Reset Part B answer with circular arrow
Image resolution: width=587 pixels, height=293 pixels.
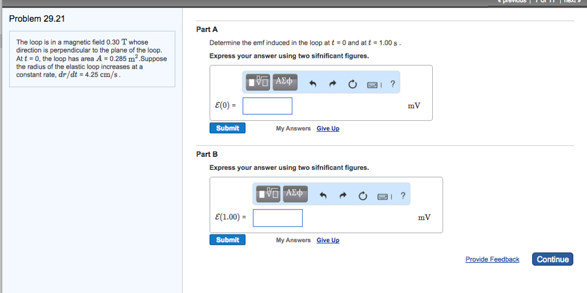[363, 196]
